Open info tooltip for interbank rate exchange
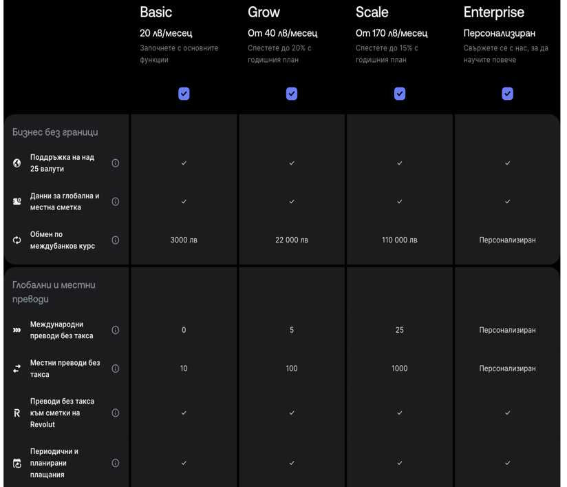 [116, 240]
